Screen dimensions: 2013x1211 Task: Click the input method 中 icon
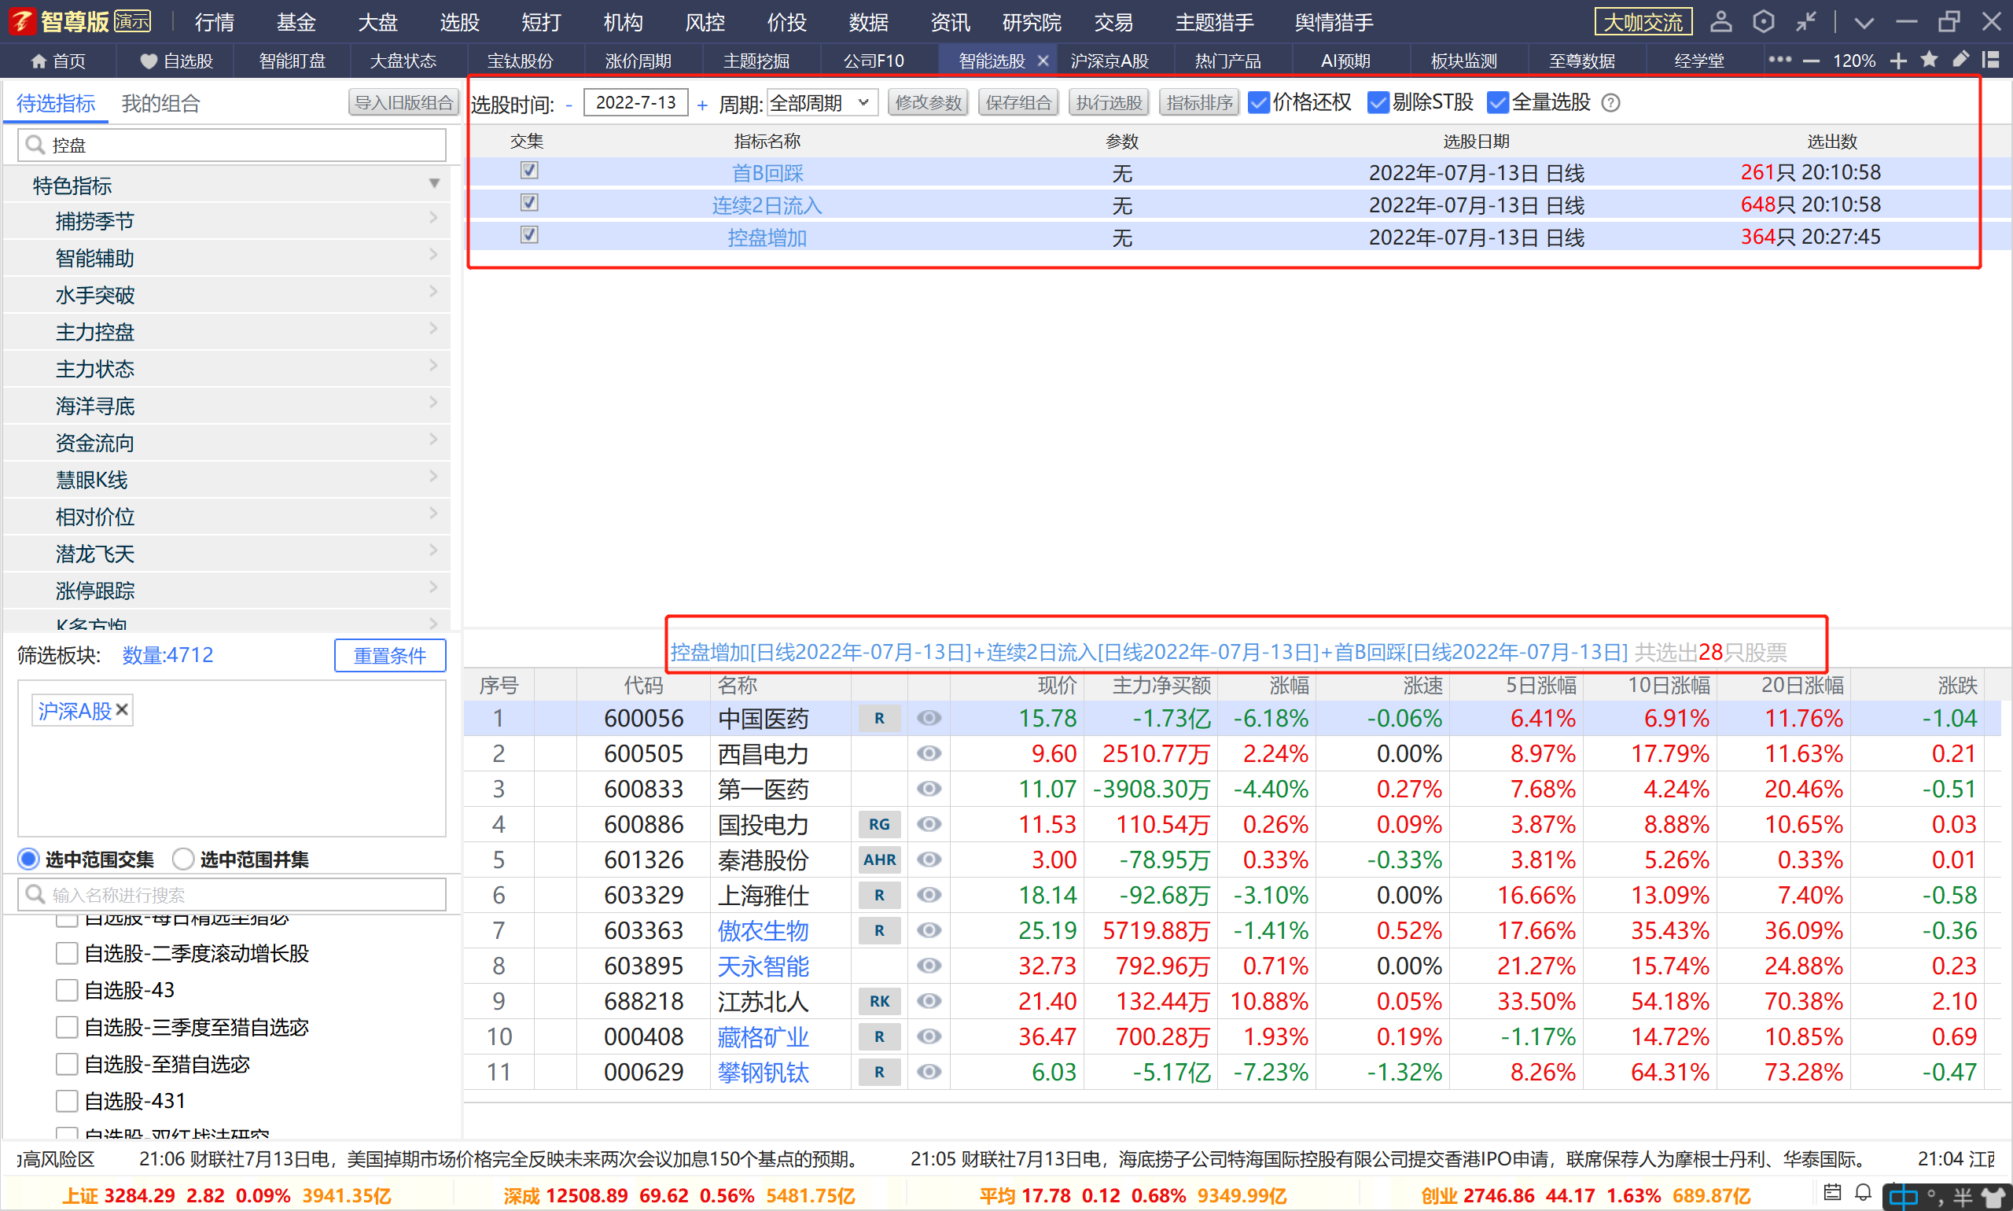1904,1197
